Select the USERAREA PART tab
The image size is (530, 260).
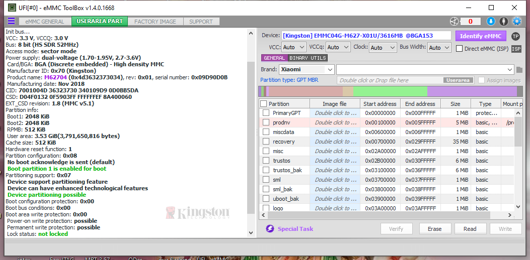tap(99, 21)
